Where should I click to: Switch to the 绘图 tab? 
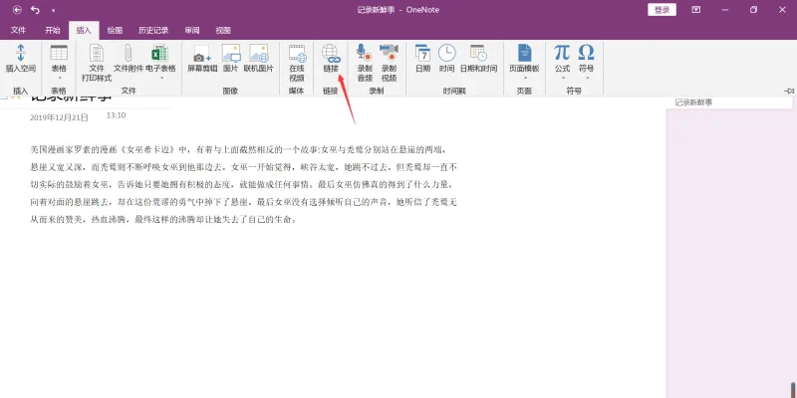[x=115, y=31]
